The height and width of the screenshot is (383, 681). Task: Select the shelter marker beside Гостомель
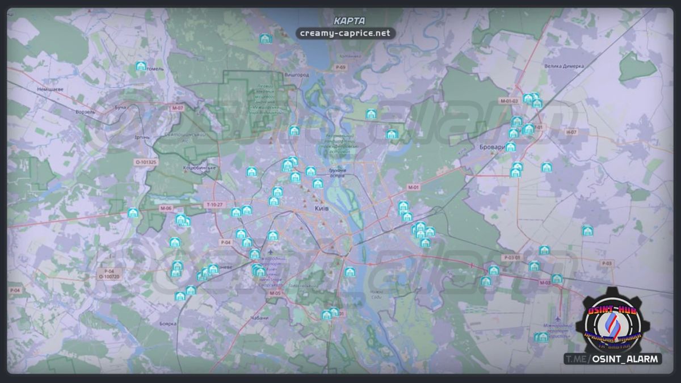click(x=141, y=67)
